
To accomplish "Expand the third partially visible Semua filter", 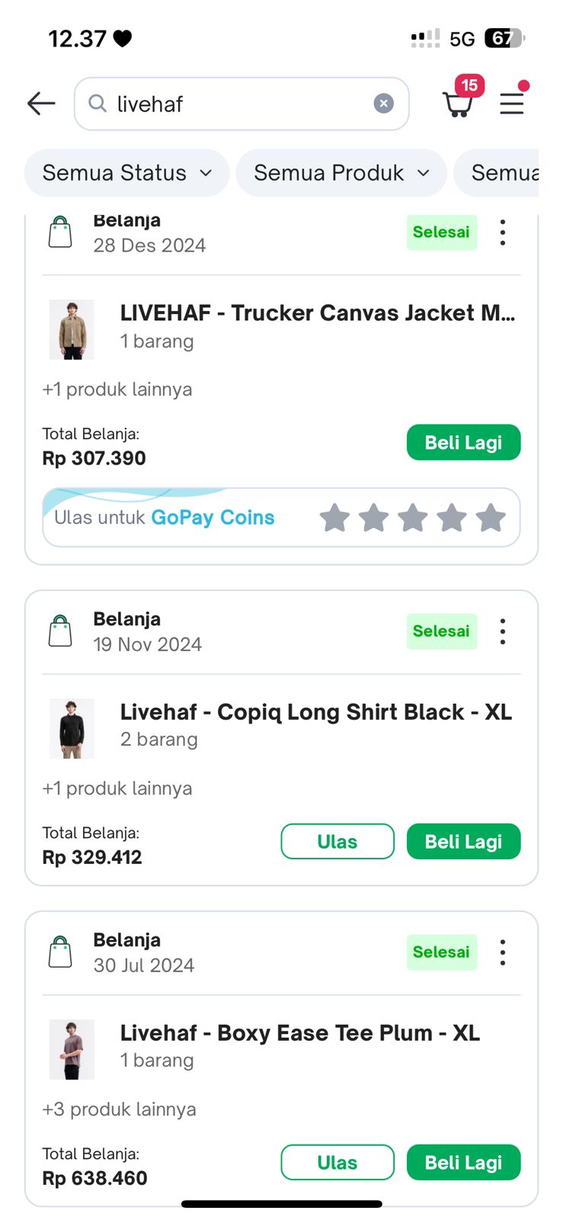I will pos(503,173).
